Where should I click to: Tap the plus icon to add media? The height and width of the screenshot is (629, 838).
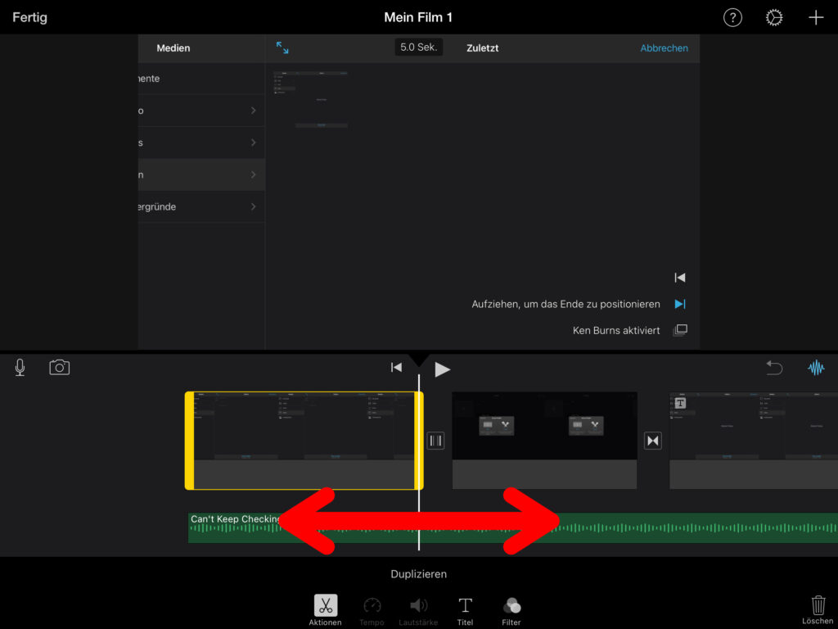(x=815, y=18)
